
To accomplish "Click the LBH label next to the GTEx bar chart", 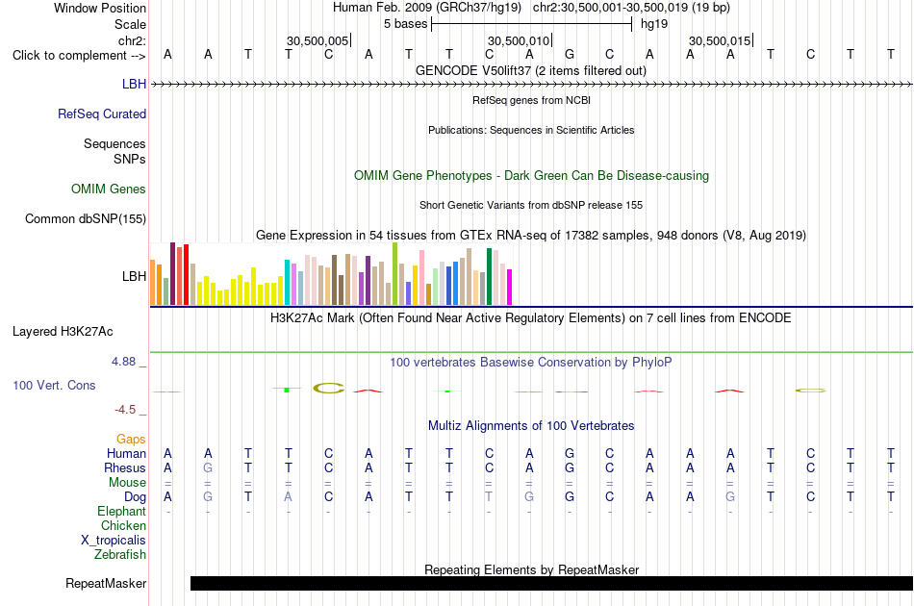I will click(x=134, y=276).
